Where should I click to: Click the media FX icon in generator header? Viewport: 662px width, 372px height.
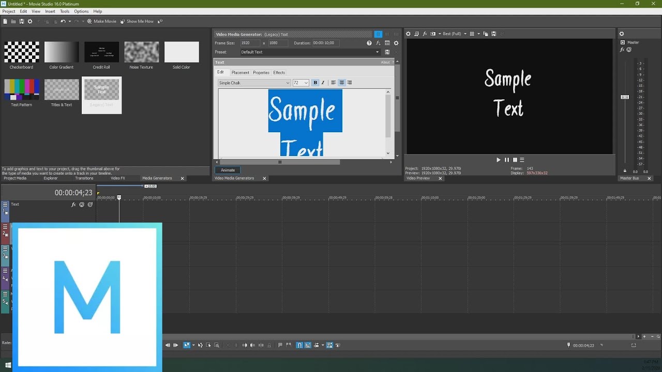click(378, 43)
